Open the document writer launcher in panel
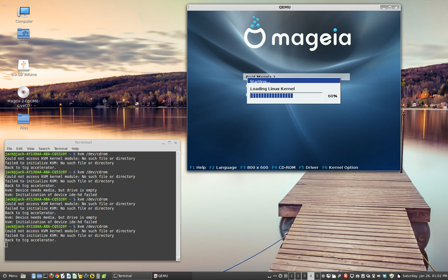 coord(69,276)
